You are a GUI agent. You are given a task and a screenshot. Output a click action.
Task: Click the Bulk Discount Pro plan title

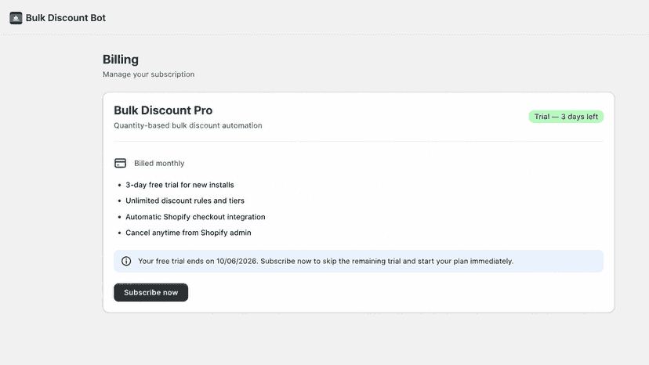tap(163, 110)
